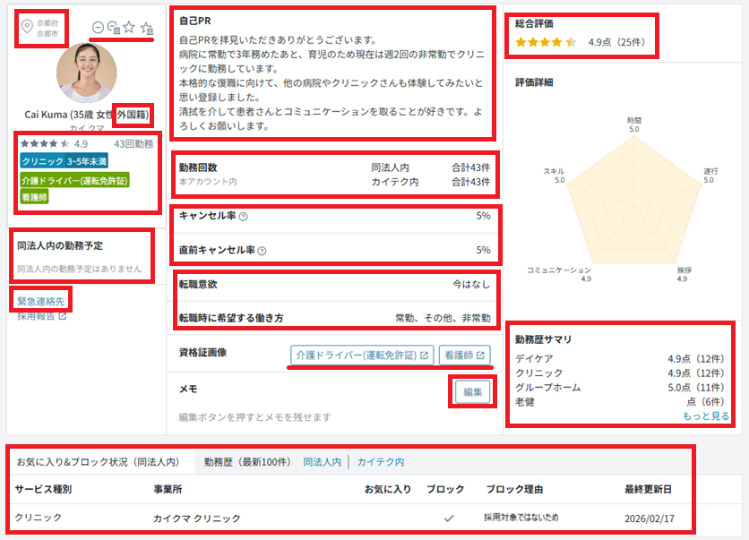
Task: Open the 採用報告 external link
Action: [42, 316]
